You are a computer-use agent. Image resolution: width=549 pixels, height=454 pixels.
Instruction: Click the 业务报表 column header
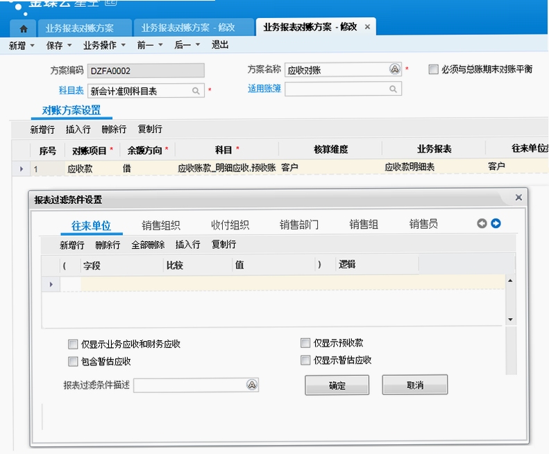pyautogui.click(x=434, y=148)
